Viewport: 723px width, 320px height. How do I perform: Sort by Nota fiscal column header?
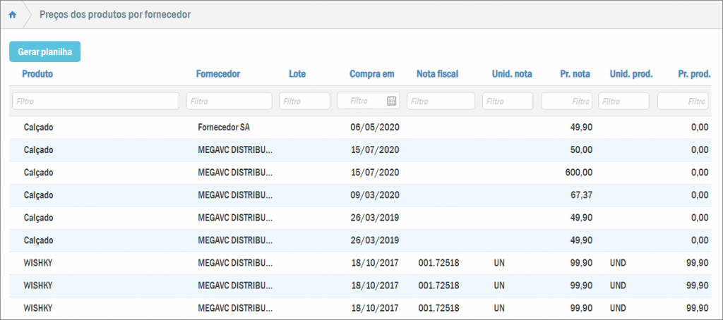pyautogui.click(x=438, y=73)
